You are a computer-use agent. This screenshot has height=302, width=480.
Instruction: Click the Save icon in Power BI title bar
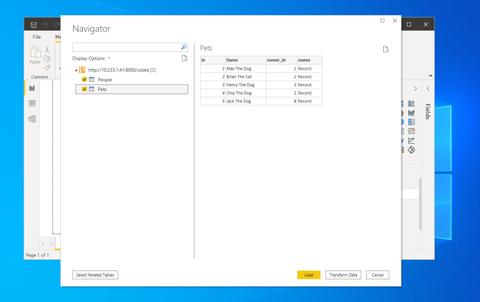point(34,25)
